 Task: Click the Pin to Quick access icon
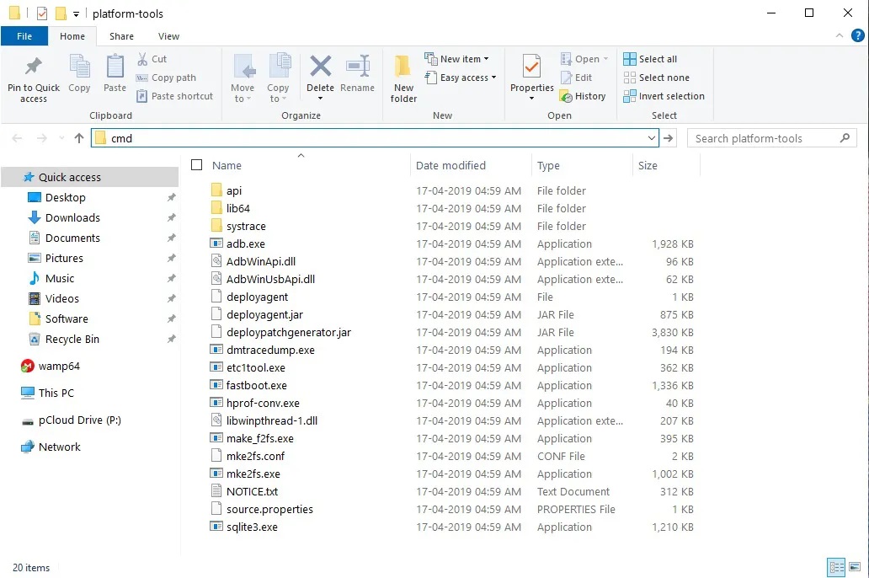click(x=34, y=67)
